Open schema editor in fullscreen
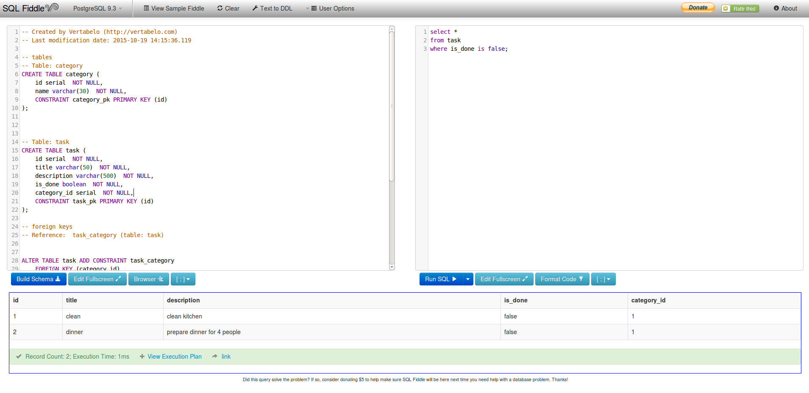Screen dimensions: 809x393 click(97, 279)
